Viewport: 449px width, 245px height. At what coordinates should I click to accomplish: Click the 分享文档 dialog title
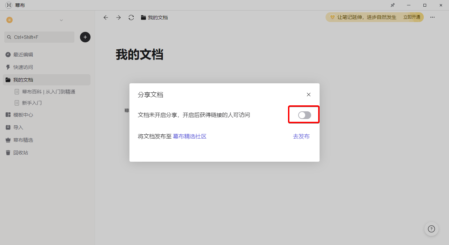pos(150,94)
